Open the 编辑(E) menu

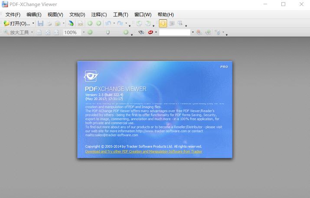tap(34, 15)
